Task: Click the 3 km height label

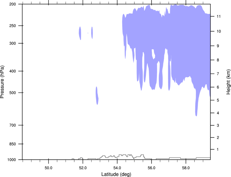Action: 218,126
